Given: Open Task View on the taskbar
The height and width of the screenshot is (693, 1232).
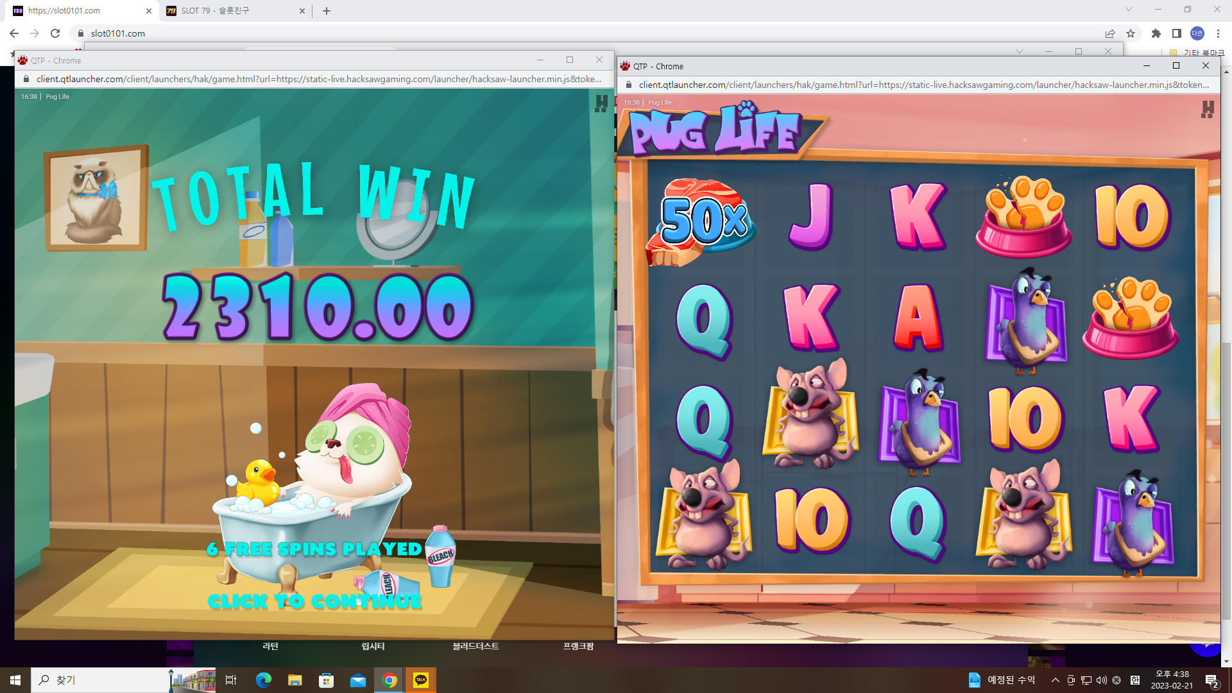Looking at the screenshot, I should [231, 680].
